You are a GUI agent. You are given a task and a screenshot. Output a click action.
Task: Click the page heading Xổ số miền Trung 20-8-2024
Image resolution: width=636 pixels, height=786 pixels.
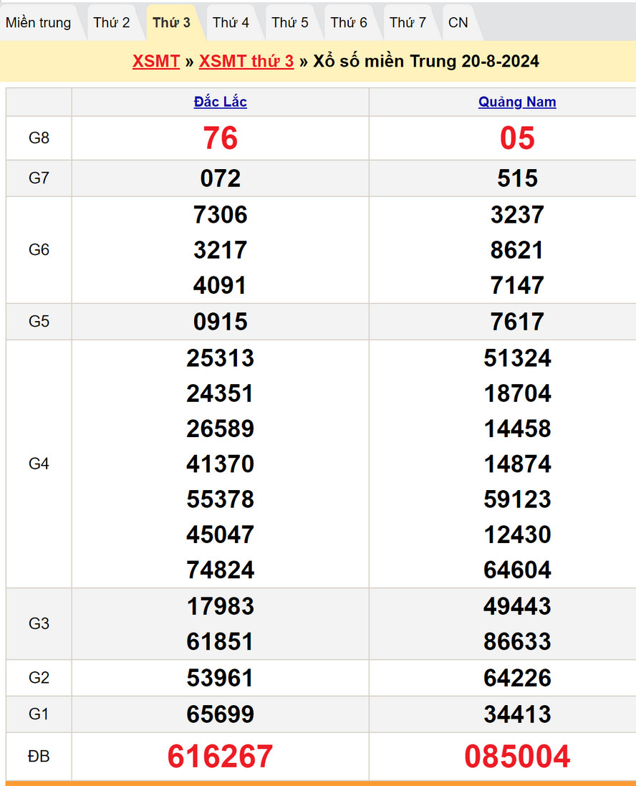pos(426,62)
